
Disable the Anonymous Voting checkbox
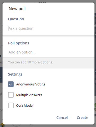(x=11, y=84)
